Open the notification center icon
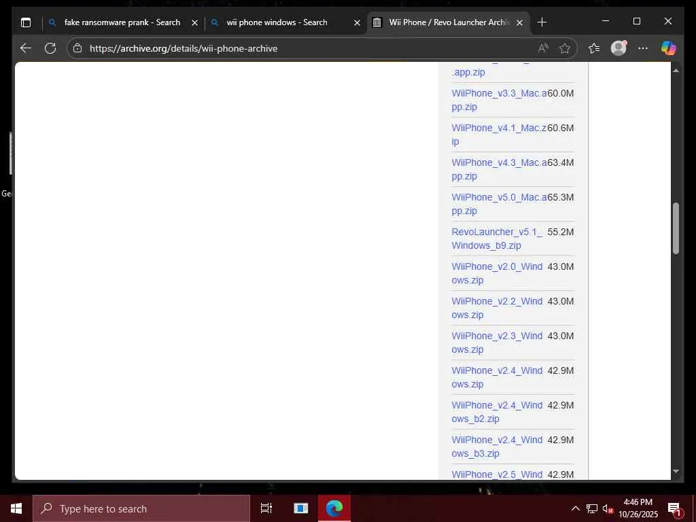Screen dimensions: 696x522 pos(675,509)
